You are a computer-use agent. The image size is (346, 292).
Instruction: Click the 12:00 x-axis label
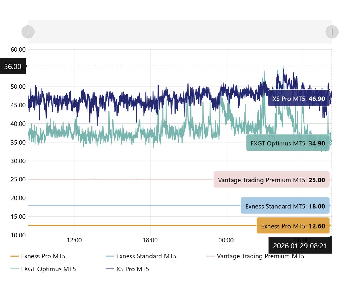(74, 240)
